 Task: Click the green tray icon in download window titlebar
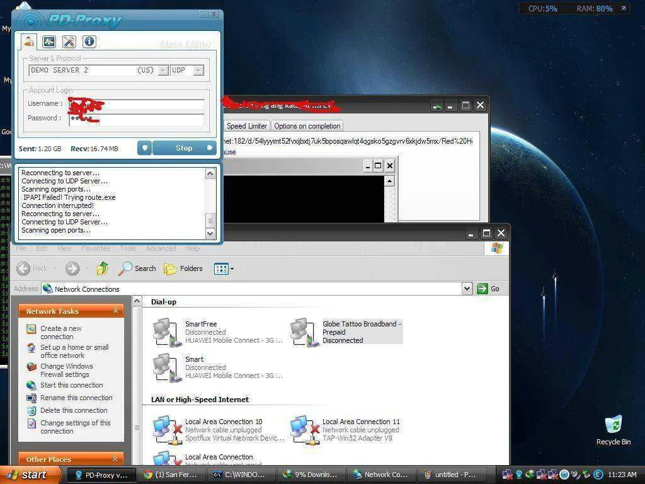[x=437, y=107]
